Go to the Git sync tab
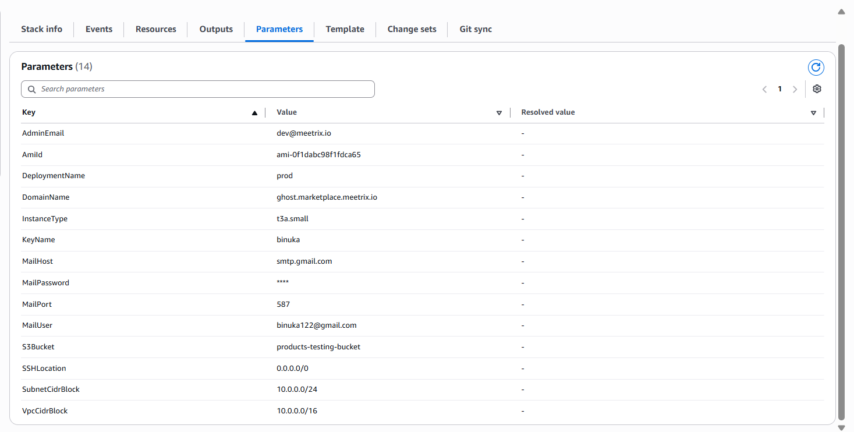Image resolution: width=854 pixels, height=432 pixels. coord(476,29)
